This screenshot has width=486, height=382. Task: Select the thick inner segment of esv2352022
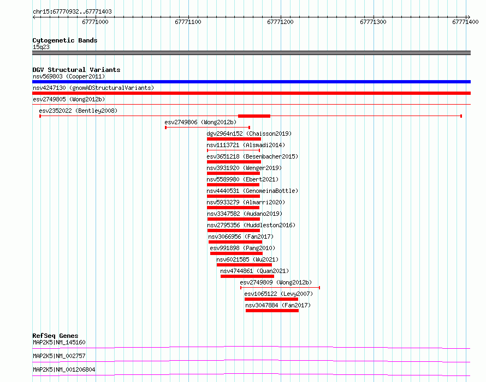coord(254,116)
